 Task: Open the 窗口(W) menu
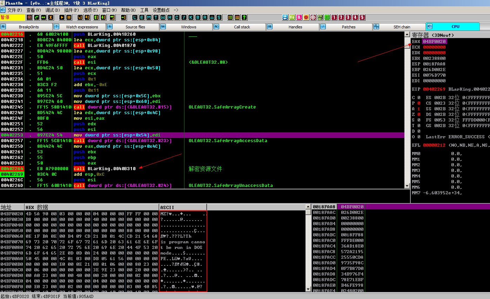[x=109, y=10]
